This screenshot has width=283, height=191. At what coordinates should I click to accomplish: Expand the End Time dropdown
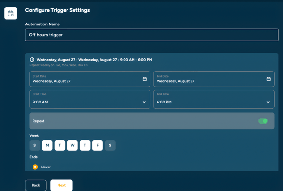click(214, 100)
